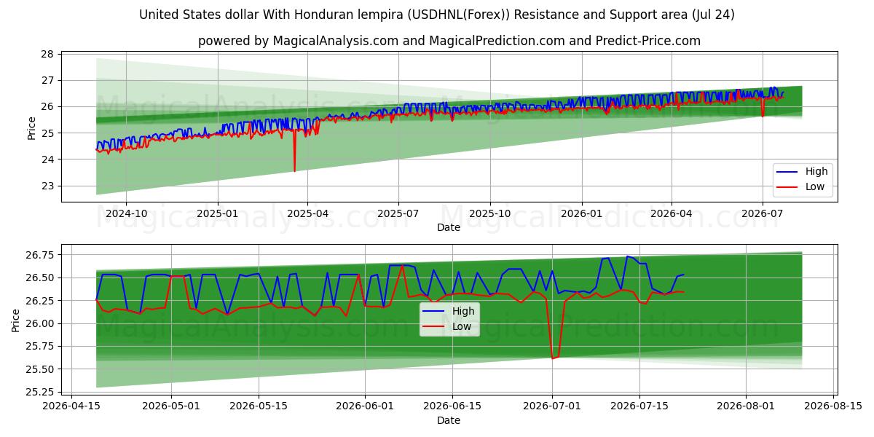Click the '2026-05-15' tick label on the bottom chart
874x437 pixels.
[259, 406]
